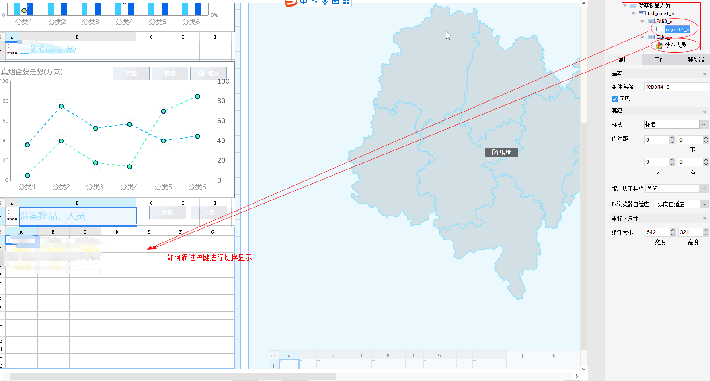
Task: Collapse the 坐标·尺寸 section
Action: (x=705, y=219)
